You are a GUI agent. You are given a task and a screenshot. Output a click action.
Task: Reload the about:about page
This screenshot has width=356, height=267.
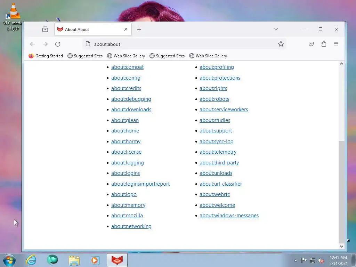(58, 44)
